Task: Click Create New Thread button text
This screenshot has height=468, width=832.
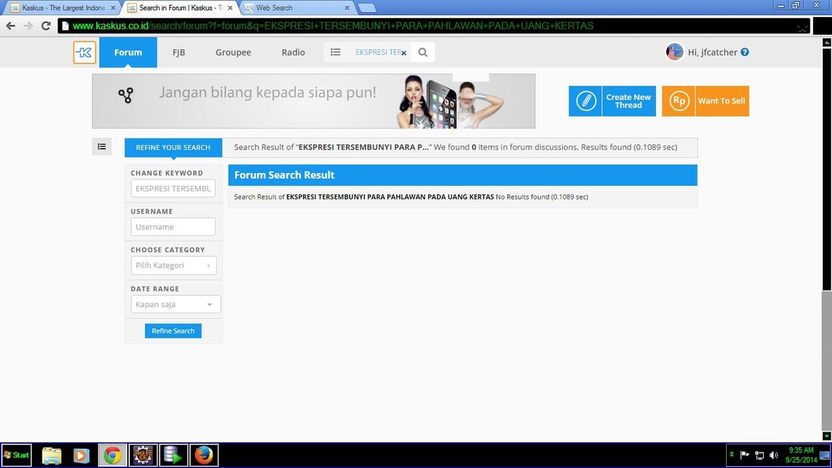Action: point(629,101)
